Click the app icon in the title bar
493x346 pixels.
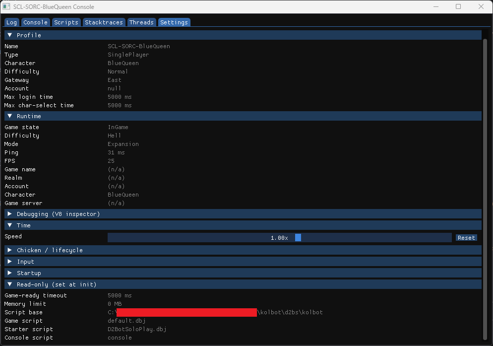(x=6, y=6)
